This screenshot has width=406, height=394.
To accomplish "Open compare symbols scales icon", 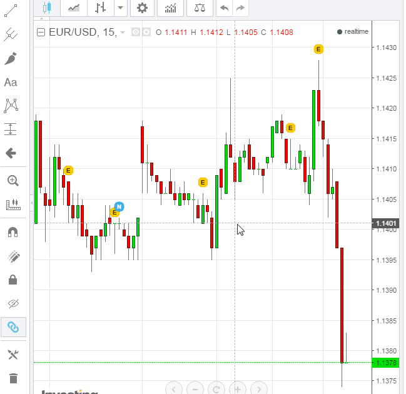I will click(200, 8).
